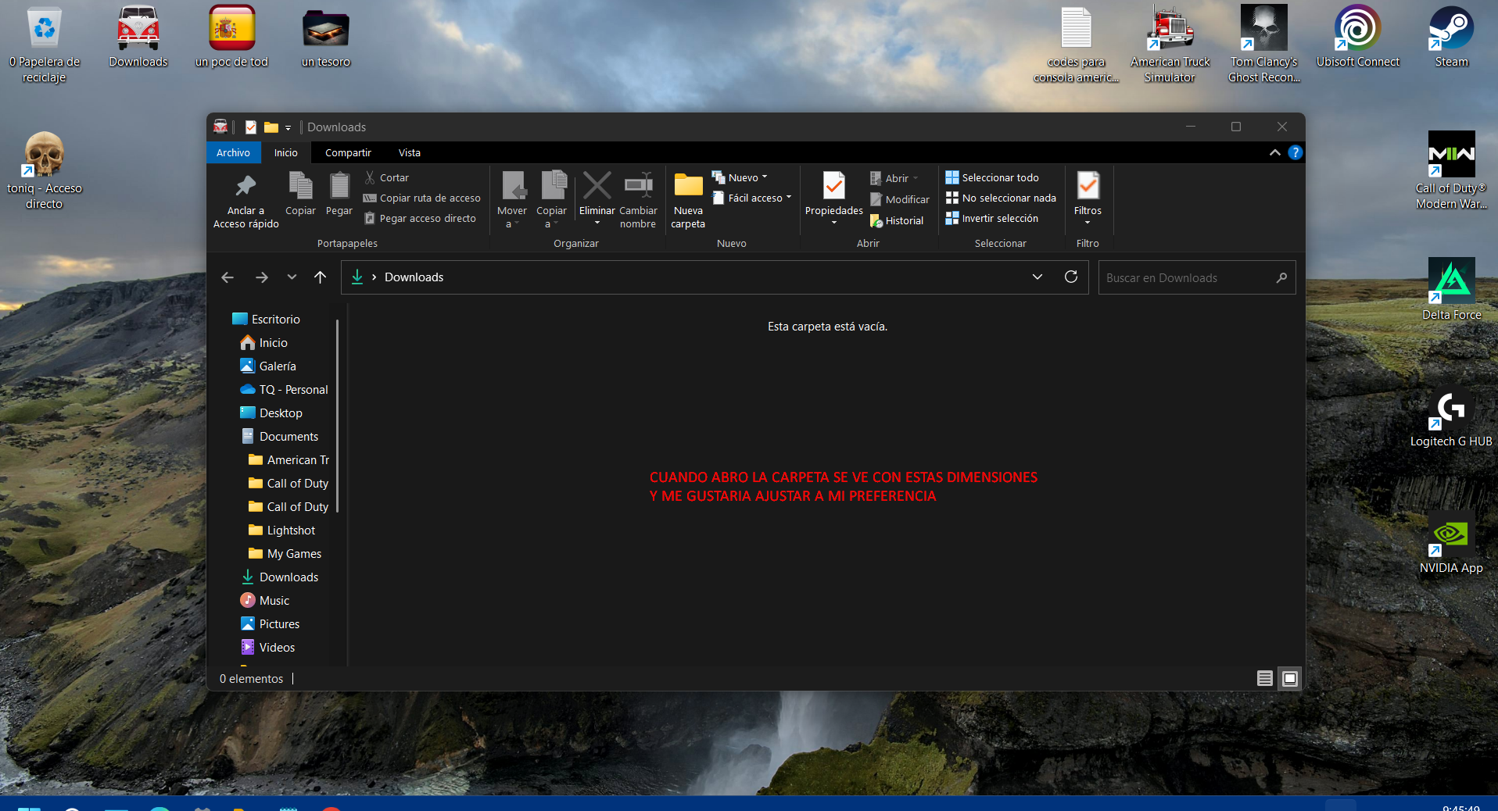This screenshot has height=811, width=1498.
Task: Select toniq skull shortcut icon
Action: [x=45, y=171]
